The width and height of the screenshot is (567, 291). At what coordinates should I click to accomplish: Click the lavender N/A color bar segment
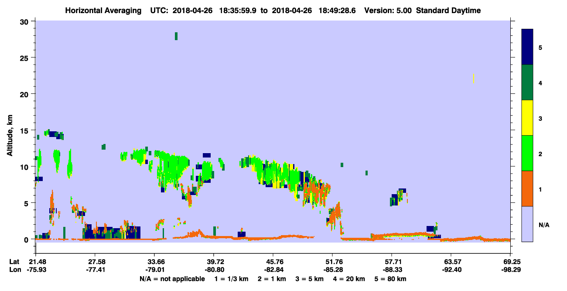point(527,224)
